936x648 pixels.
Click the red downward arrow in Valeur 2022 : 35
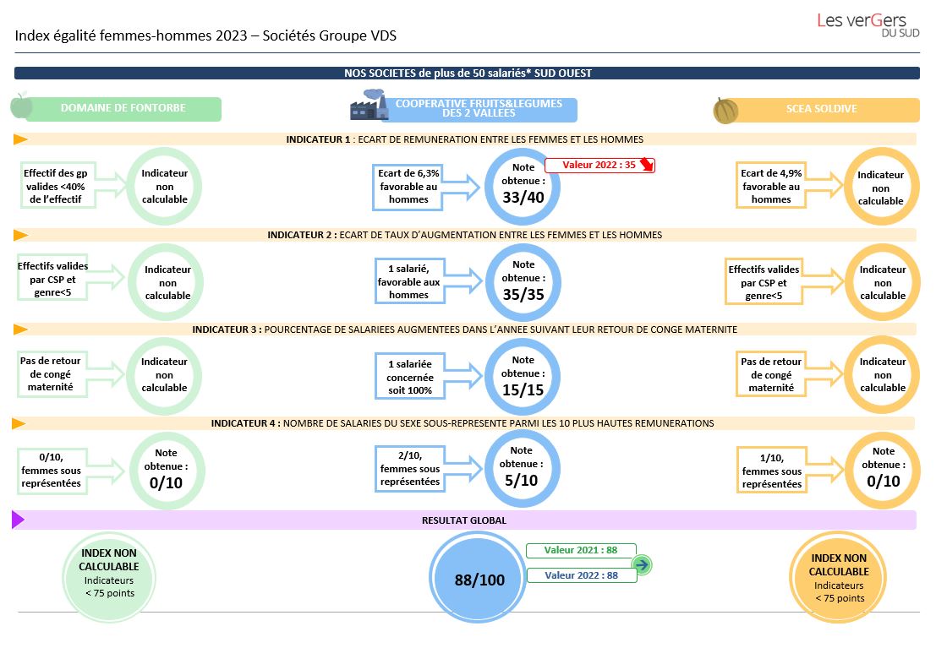(647, 165)
